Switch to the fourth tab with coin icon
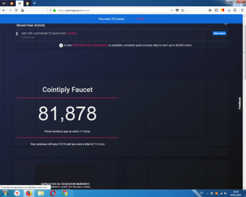The image size is (246, 197). tap(28, 3)
